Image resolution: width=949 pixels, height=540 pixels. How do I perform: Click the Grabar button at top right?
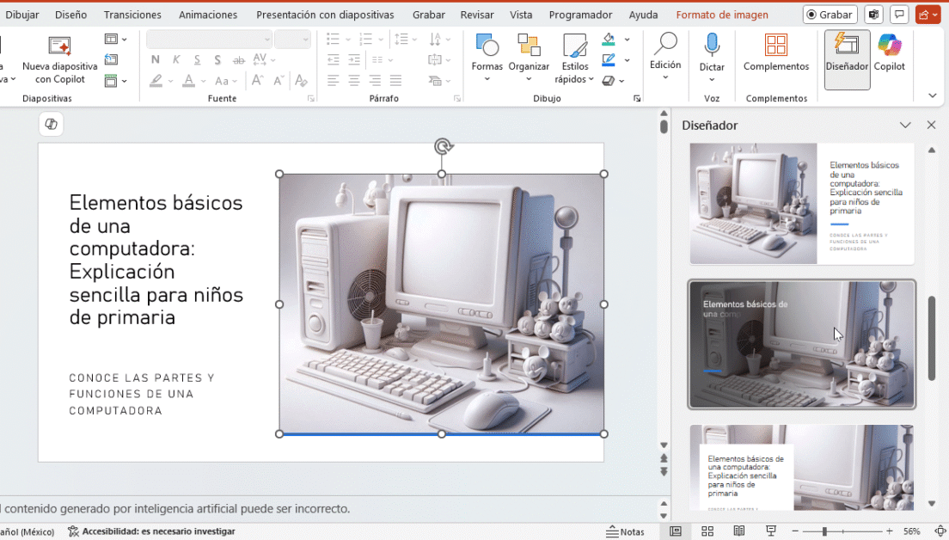(830, 15)
